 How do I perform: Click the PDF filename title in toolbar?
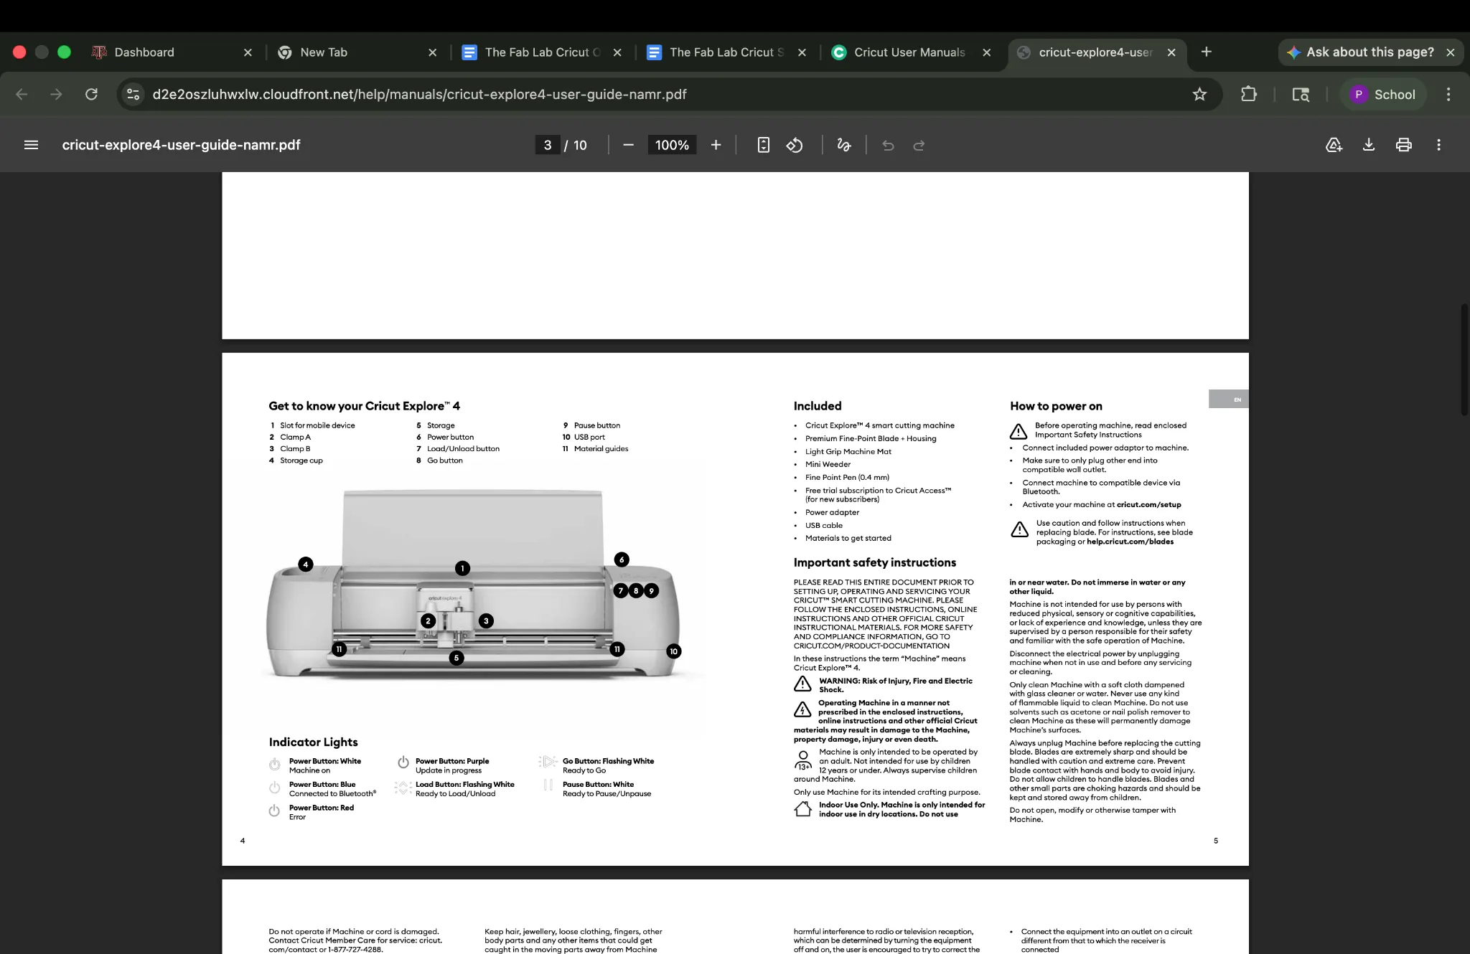(181, 145)
